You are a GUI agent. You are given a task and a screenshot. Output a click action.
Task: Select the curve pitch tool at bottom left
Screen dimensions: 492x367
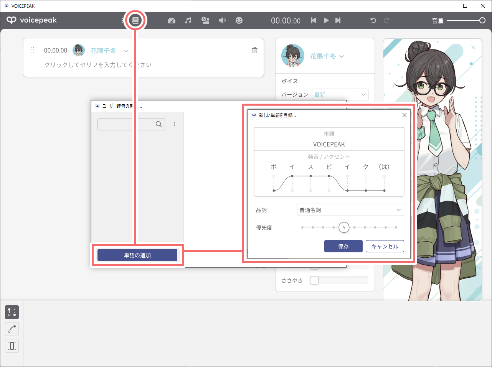coord(12,329)
